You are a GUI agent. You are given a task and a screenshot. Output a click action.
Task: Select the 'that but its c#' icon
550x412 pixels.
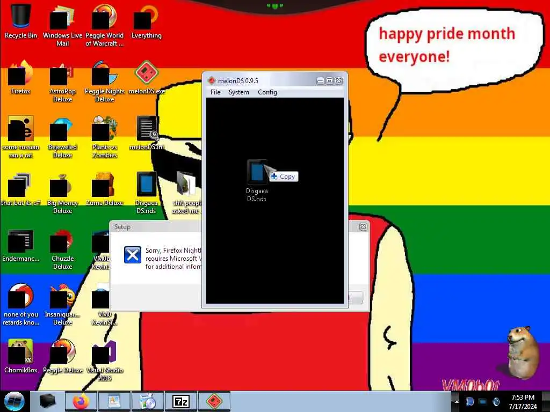tap(21, 189)
